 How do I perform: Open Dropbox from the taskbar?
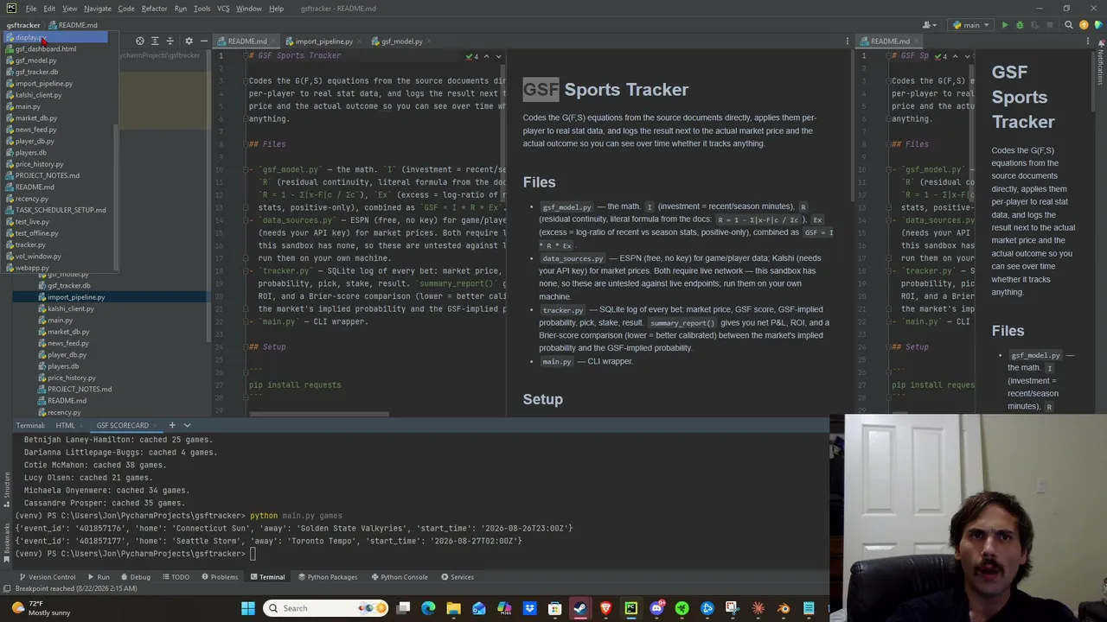[529, 608]
